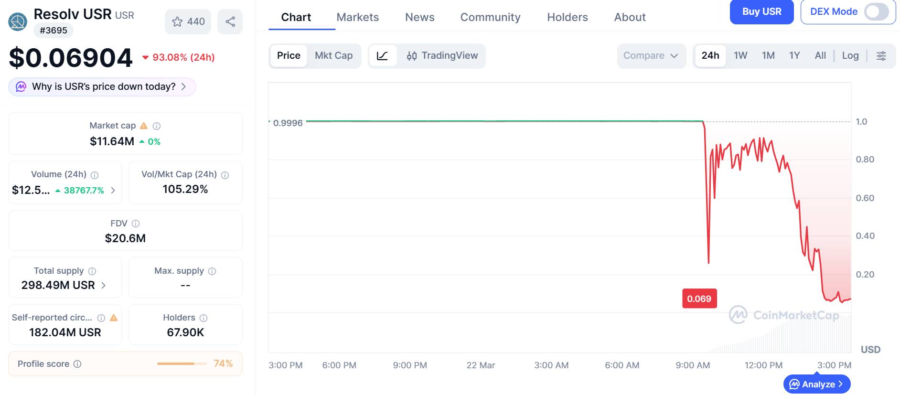Open the News tab
The height and width of the screenshot is (395, 900).
point(420,17)
